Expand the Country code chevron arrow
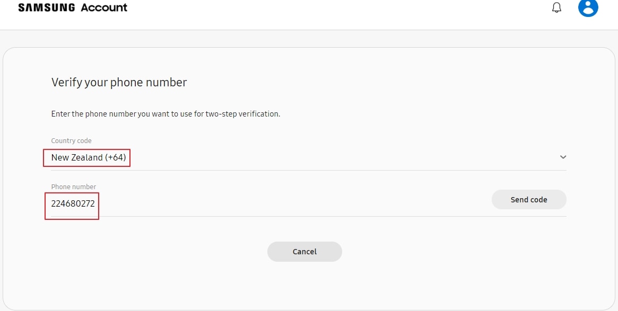This screenshot has width=618, height=311. coord(563,157)
